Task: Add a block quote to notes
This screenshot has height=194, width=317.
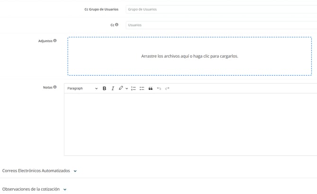Action: click(x=150, y=88)
